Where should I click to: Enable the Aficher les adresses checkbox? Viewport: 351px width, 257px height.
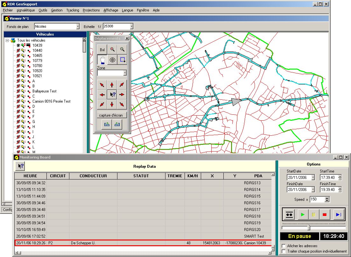click(284, 246)
